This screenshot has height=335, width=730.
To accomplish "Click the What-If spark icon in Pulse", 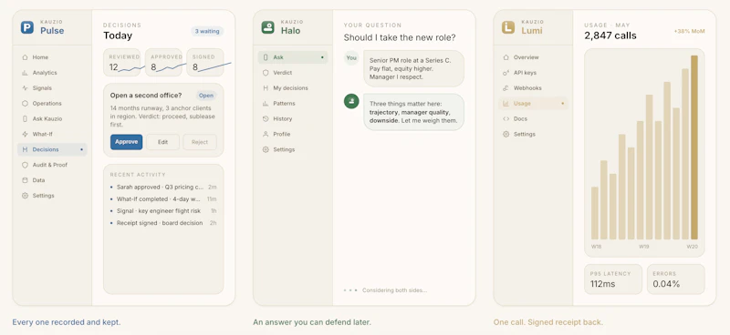I will pos(25,134).
